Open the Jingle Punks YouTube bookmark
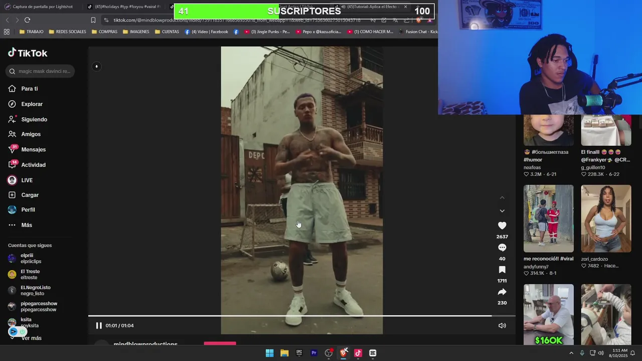Image resolution: width=642 pixels, height=361 pixels. coord(267,32)
